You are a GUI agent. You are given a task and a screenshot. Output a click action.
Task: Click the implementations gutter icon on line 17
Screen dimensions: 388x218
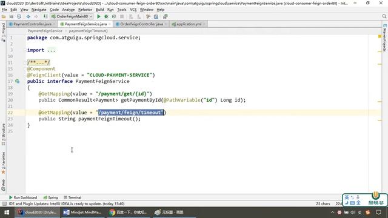[x=18, y=81]
